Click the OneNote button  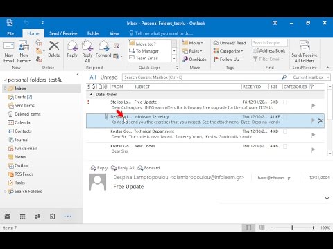[x=194, y=59]
